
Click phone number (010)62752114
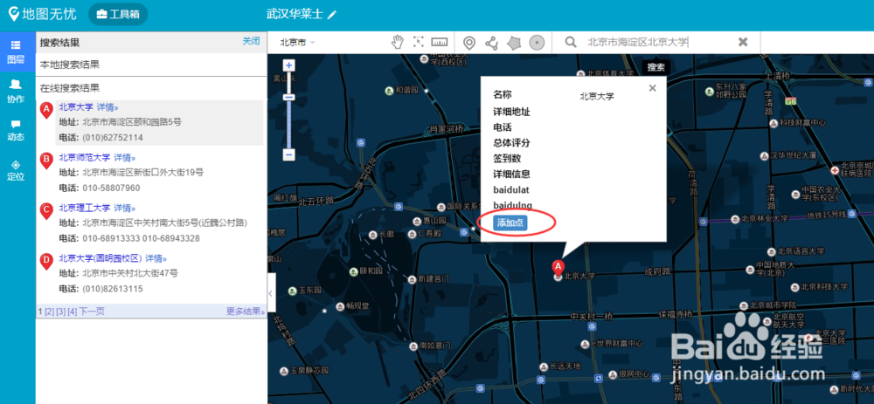click(x=113, y=138)
